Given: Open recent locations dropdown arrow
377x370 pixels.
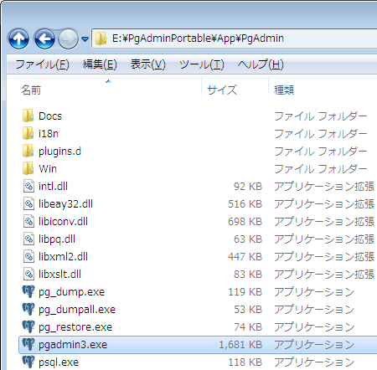Looking at the screenshot, I should (85, 39).
